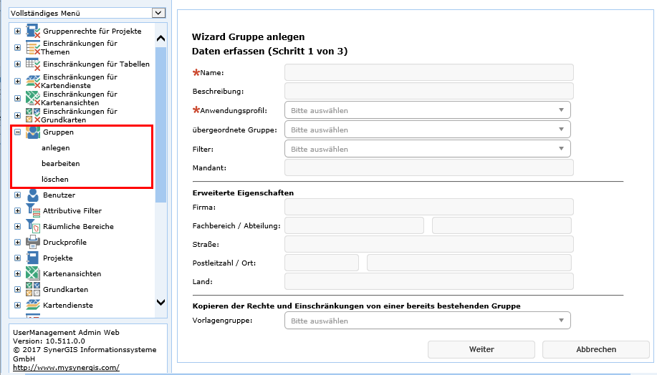Click the Kartendienste menu label

coord(68,305)
